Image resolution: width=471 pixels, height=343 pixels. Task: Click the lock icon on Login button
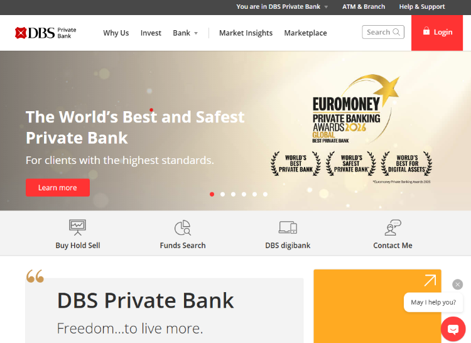coord(426,31)
